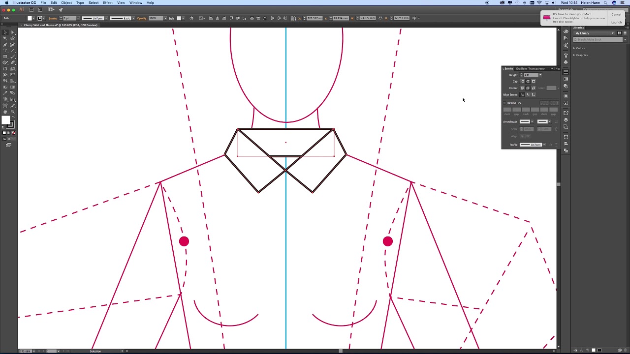Open the first Arrowheads dropdown
The width and height of the screenshot is (630, 354).
533,121
